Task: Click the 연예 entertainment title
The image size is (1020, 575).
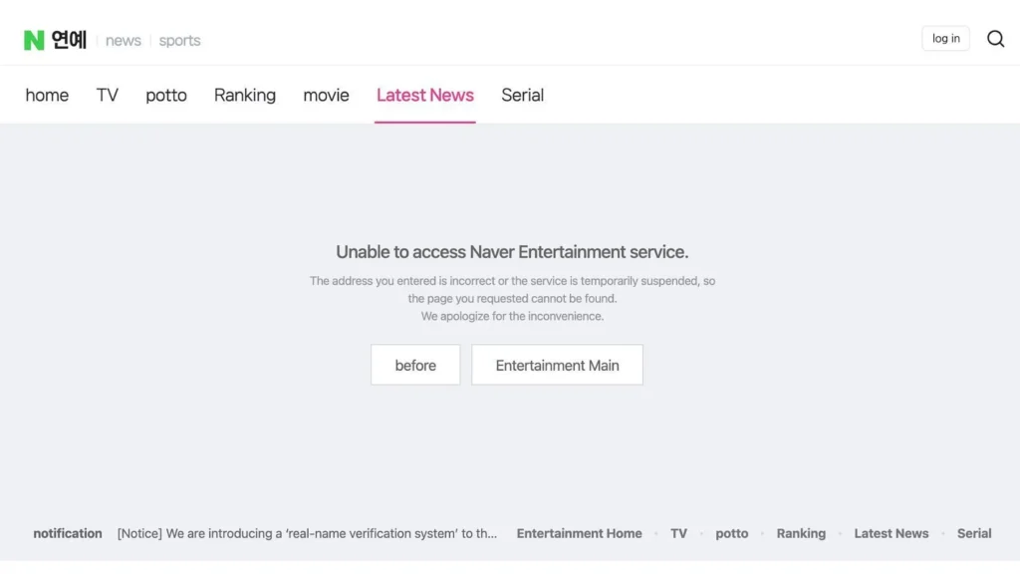Action: pyautogui.click(x=69, y=40)
